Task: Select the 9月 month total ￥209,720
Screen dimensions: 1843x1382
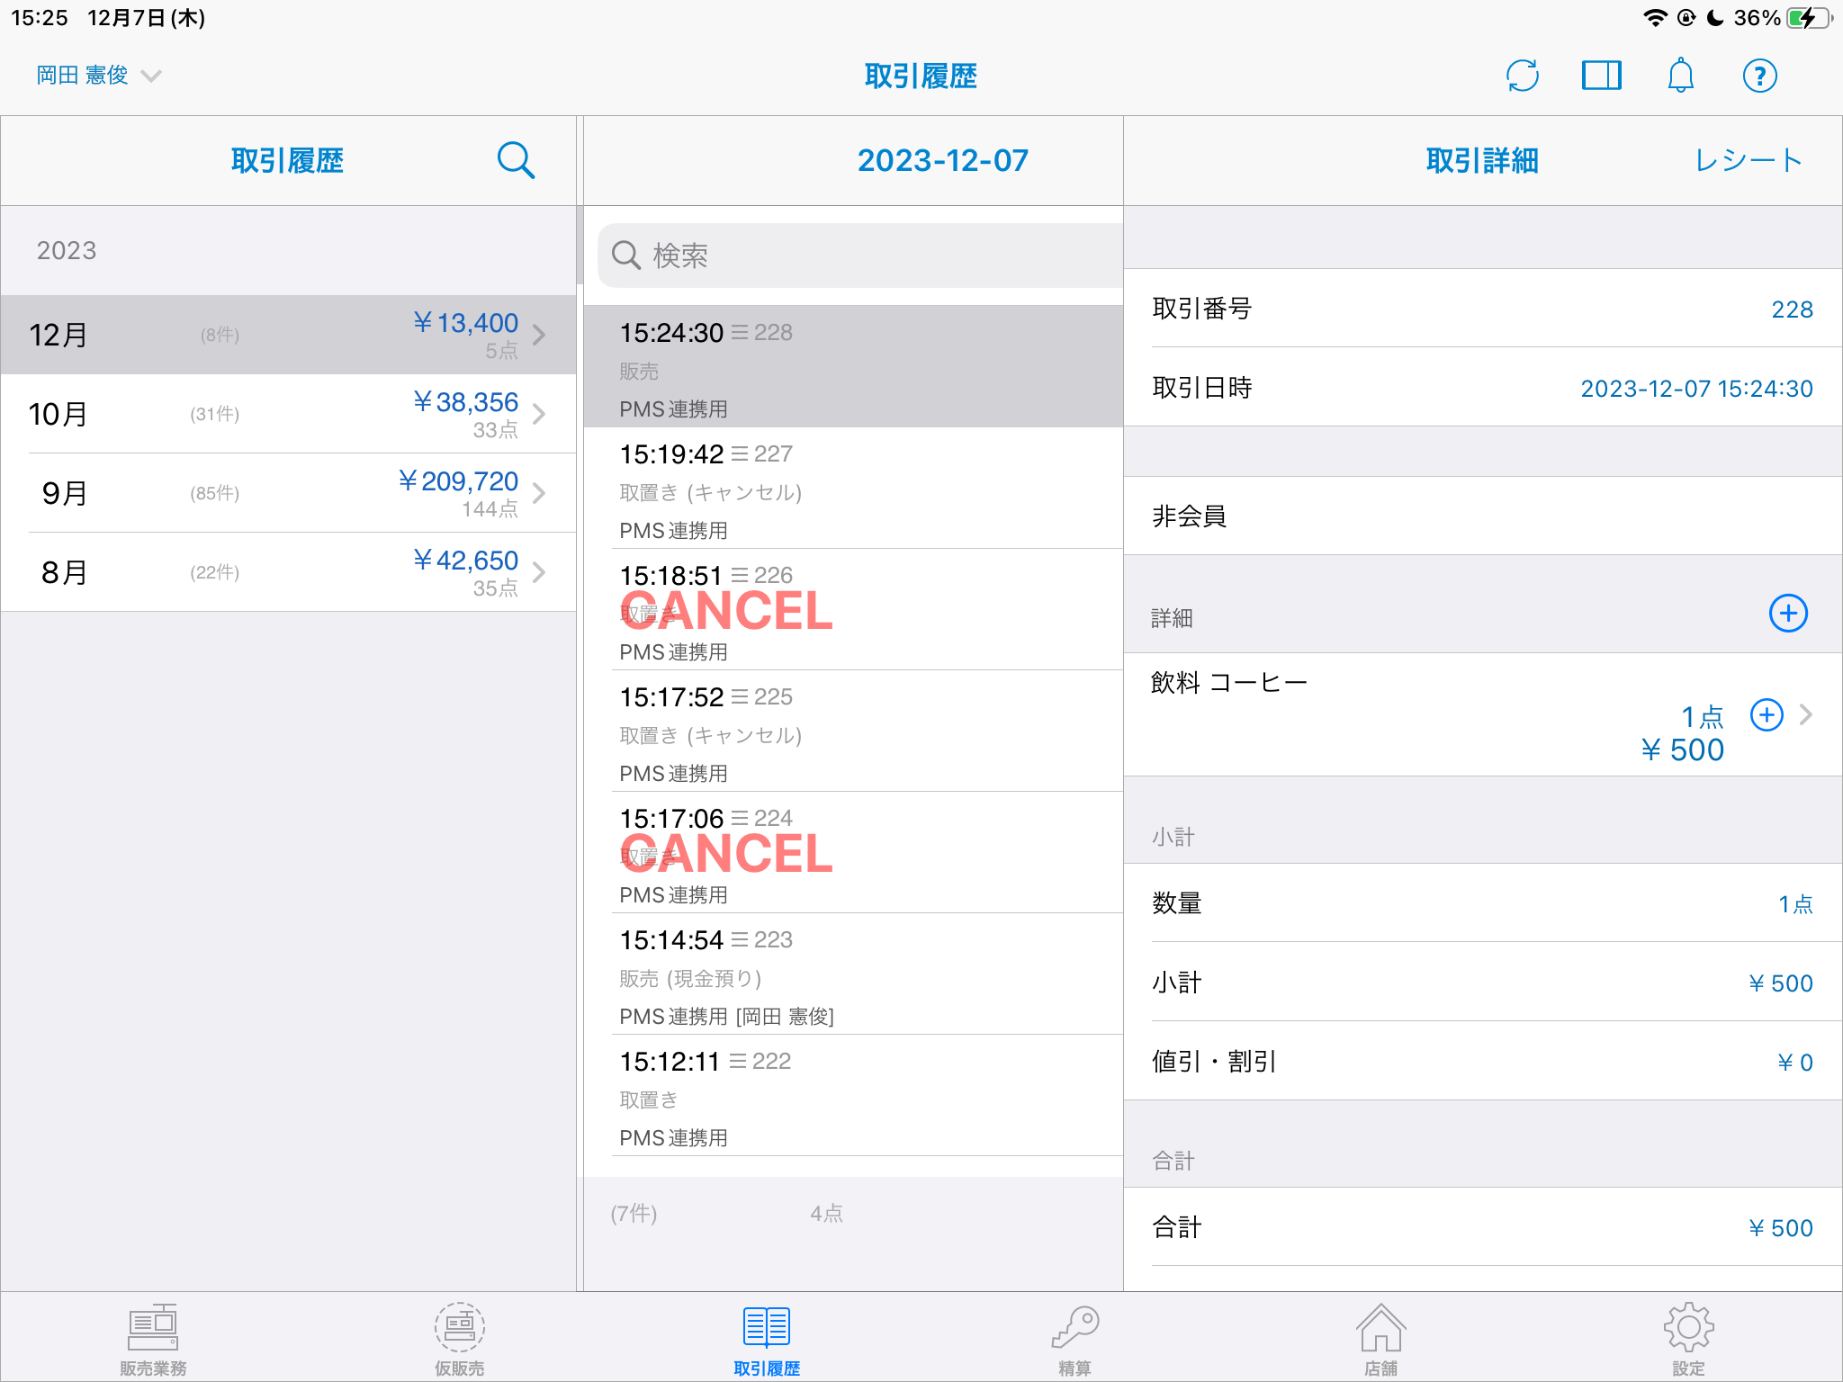Action: (458, 480)
